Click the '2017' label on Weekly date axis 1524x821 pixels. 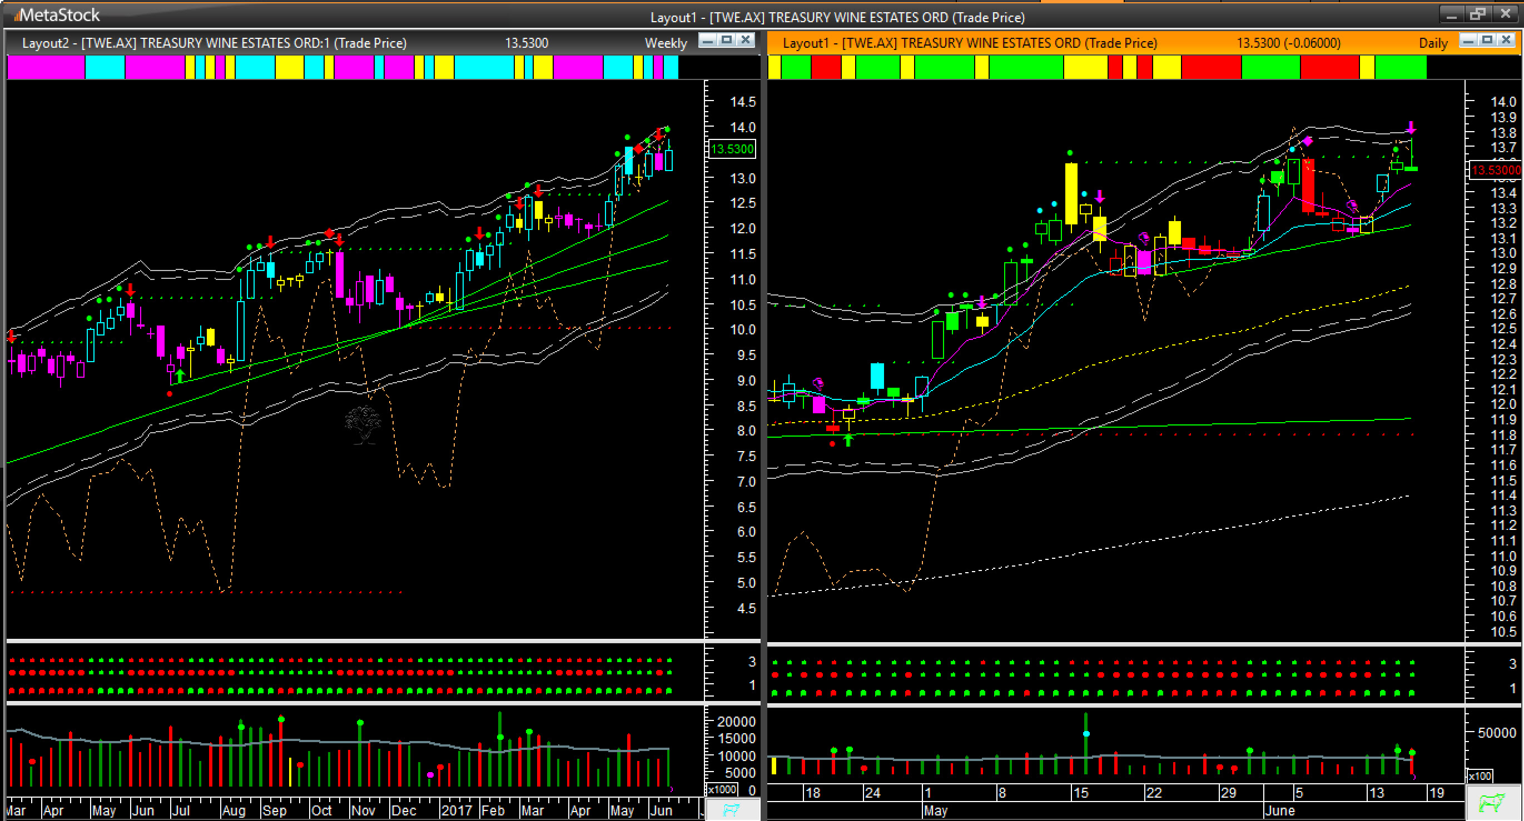pyautogui.click(x=456, y=810)
